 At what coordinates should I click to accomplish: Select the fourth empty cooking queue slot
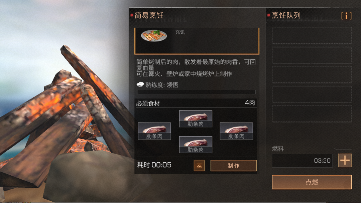coord(312,94)
